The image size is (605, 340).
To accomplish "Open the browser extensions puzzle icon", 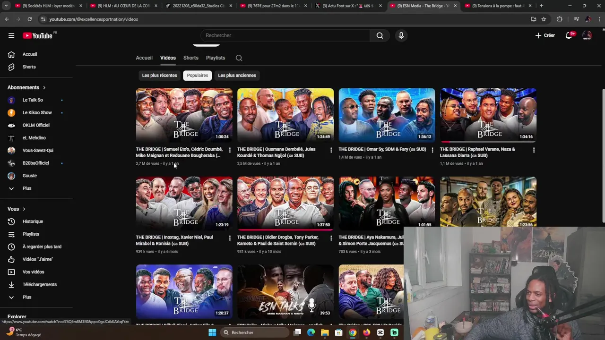I will click(560, 19).
